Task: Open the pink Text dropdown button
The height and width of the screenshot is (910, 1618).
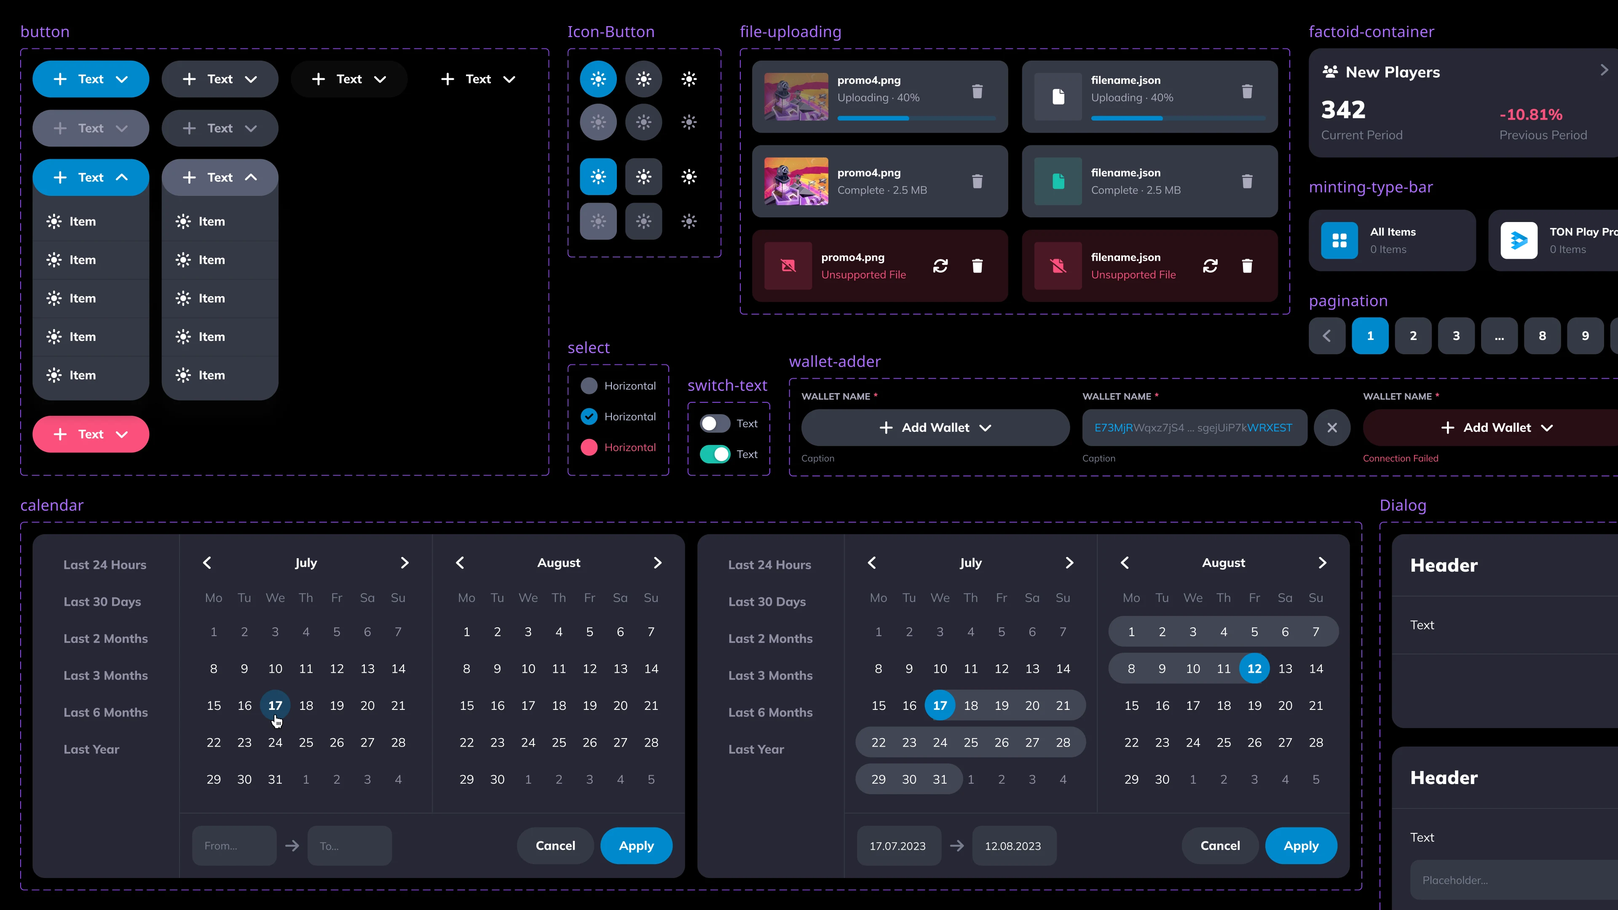Action: pyautogui.click(x=91, y=434)
